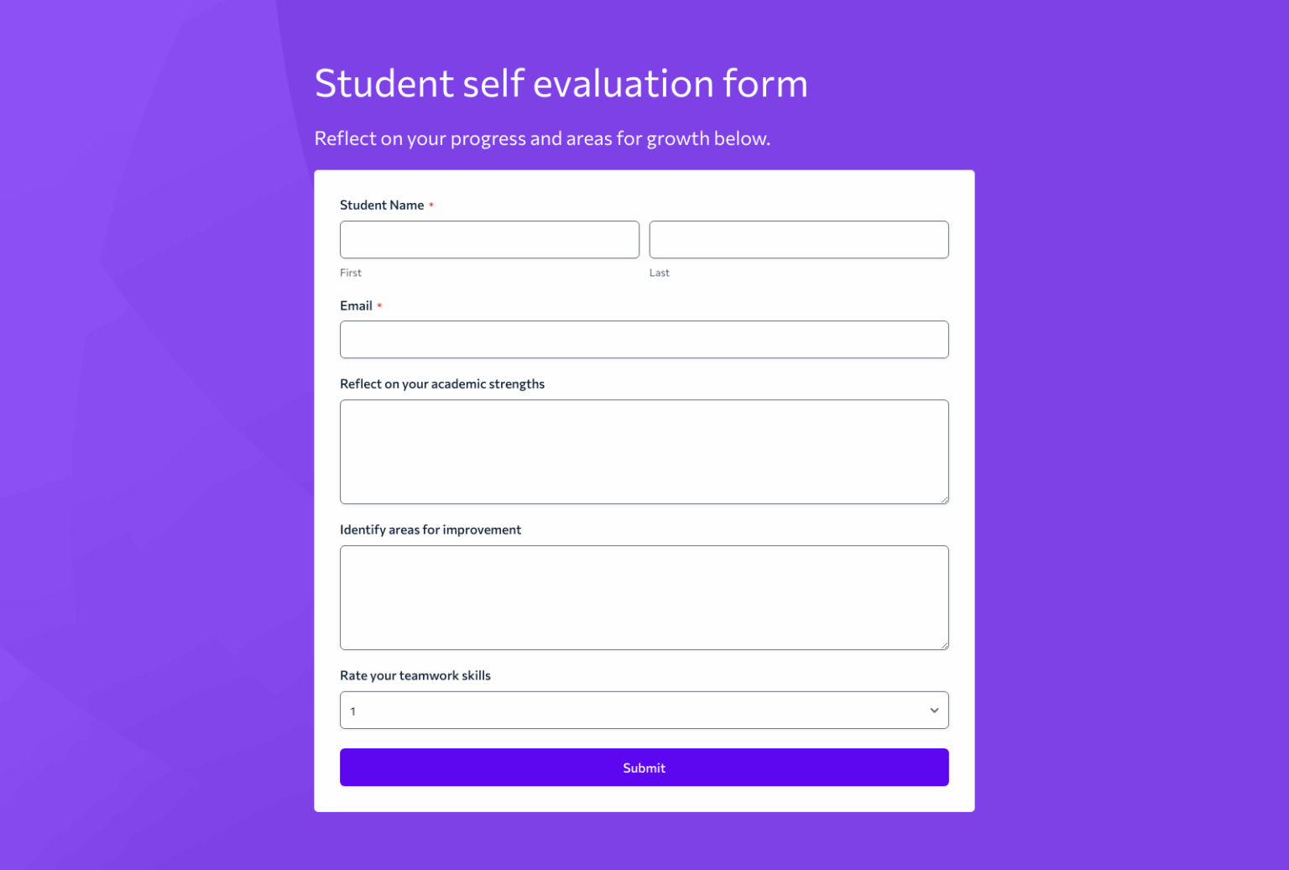Click the 'Reflect on your academic strengths' label
This screenshot has height=870, width=1289.
point(442,383)
